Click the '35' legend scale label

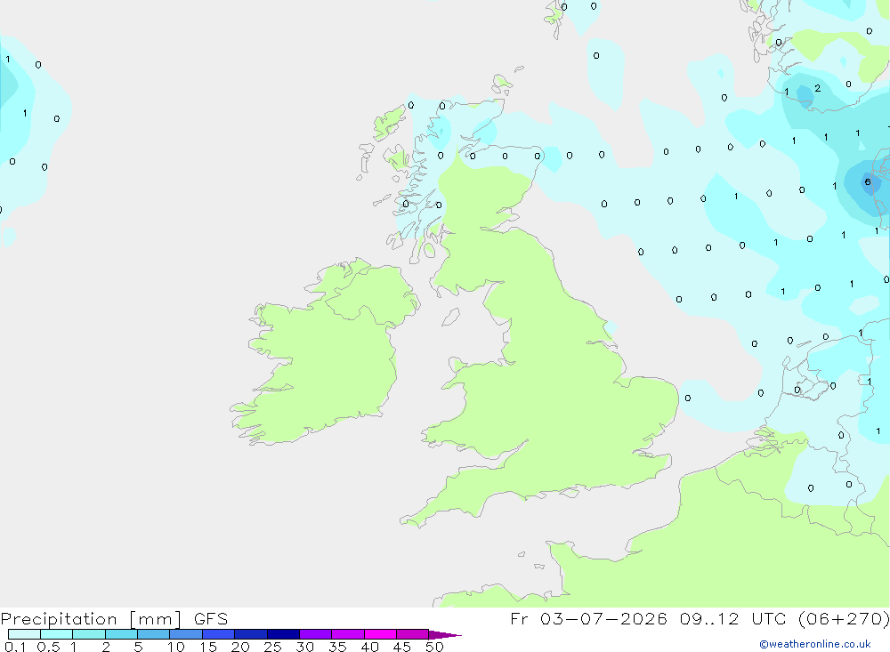tap(337, 647)
